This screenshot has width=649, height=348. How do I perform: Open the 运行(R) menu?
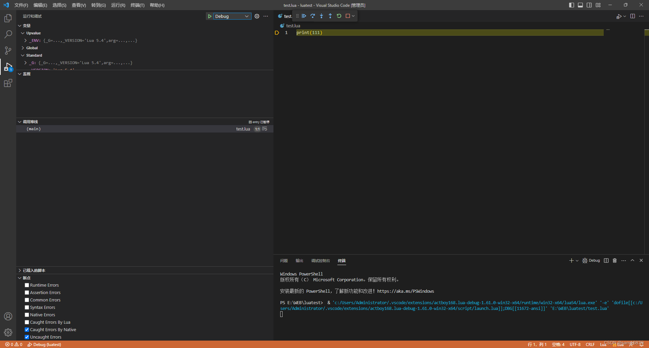tap(118, 5)
